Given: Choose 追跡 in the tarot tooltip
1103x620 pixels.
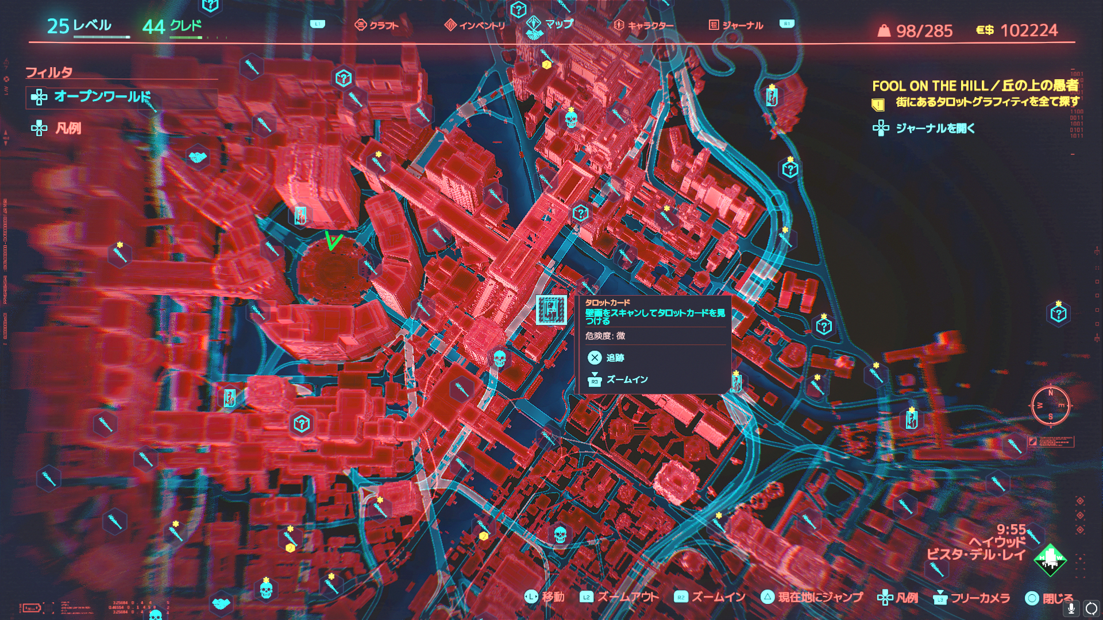Looking at the screenshot, I should tap(606, 358).
